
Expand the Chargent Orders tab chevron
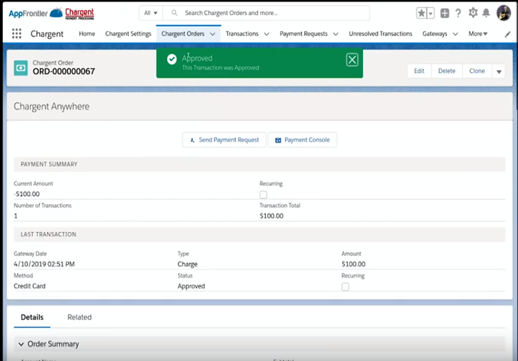pos(213,34)
